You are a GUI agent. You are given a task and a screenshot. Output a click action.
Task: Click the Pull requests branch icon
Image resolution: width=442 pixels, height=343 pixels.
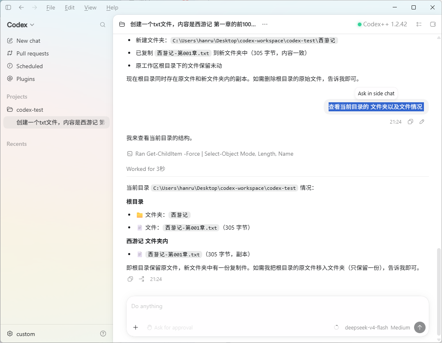pos(10,53)
